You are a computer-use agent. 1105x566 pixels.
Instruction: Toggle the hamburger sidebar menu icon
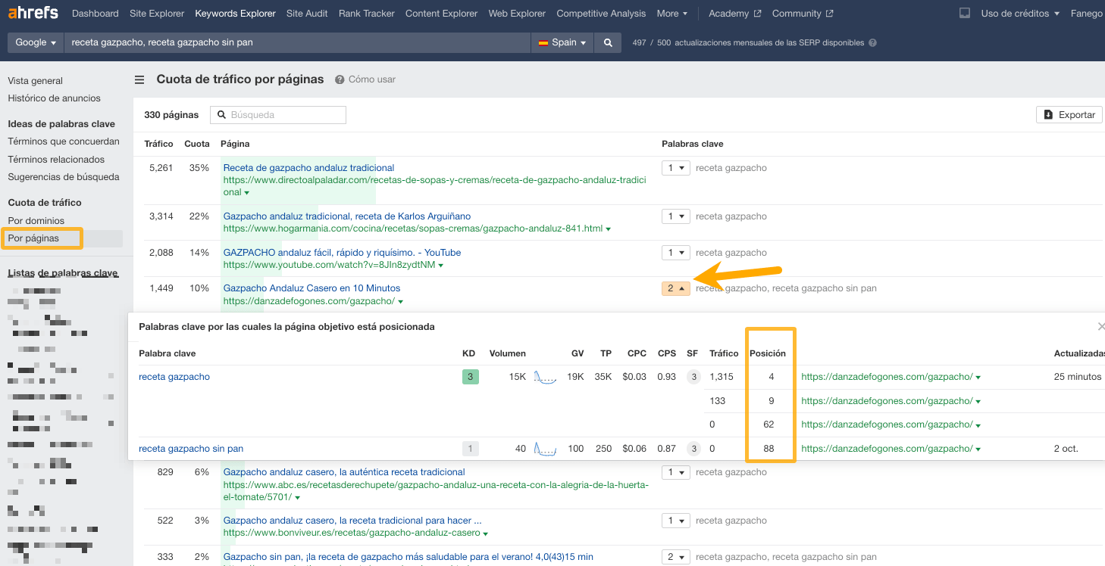point(139,79)
